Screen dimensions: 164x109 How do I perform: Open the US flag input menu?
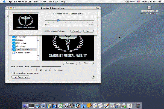pos(138,2)
